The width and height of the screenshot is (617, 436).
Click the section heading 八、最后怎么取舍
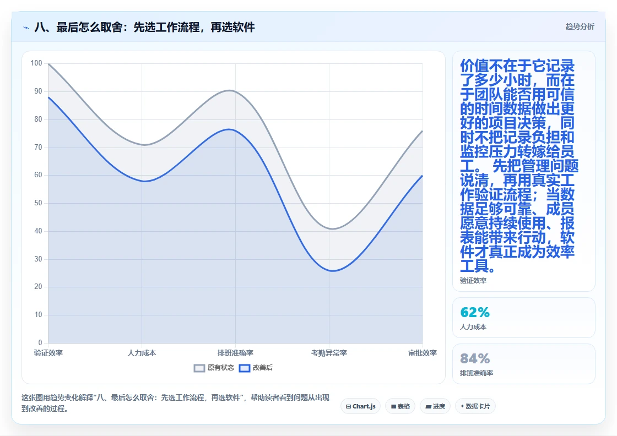[x=144, y=27]
